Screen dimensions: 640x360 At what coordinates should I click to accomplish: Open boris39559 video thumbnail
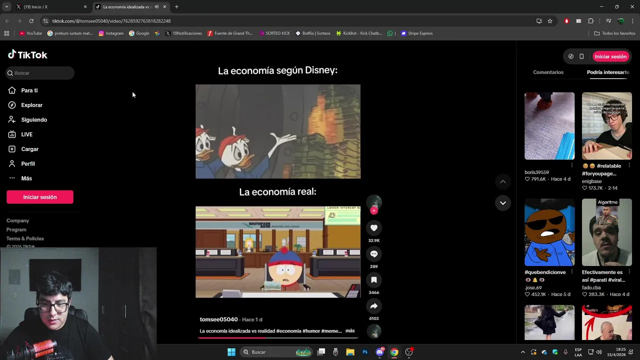coord(549,126)
